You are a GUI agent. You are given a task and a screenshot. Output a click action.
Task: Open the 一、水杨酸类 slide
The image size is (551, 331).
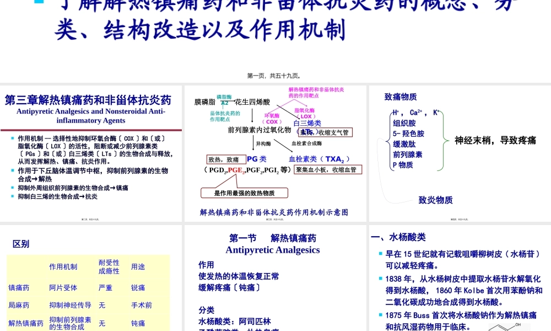coord(460,278)
